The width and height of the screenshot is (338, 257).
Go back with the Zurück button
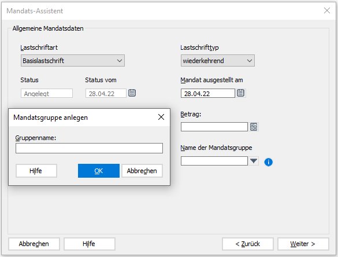pyautogui.click(x=248, y=244)
